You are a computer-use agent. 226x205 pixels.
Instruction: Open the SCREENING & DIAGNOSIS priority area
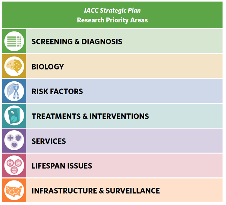pos(77,41)
